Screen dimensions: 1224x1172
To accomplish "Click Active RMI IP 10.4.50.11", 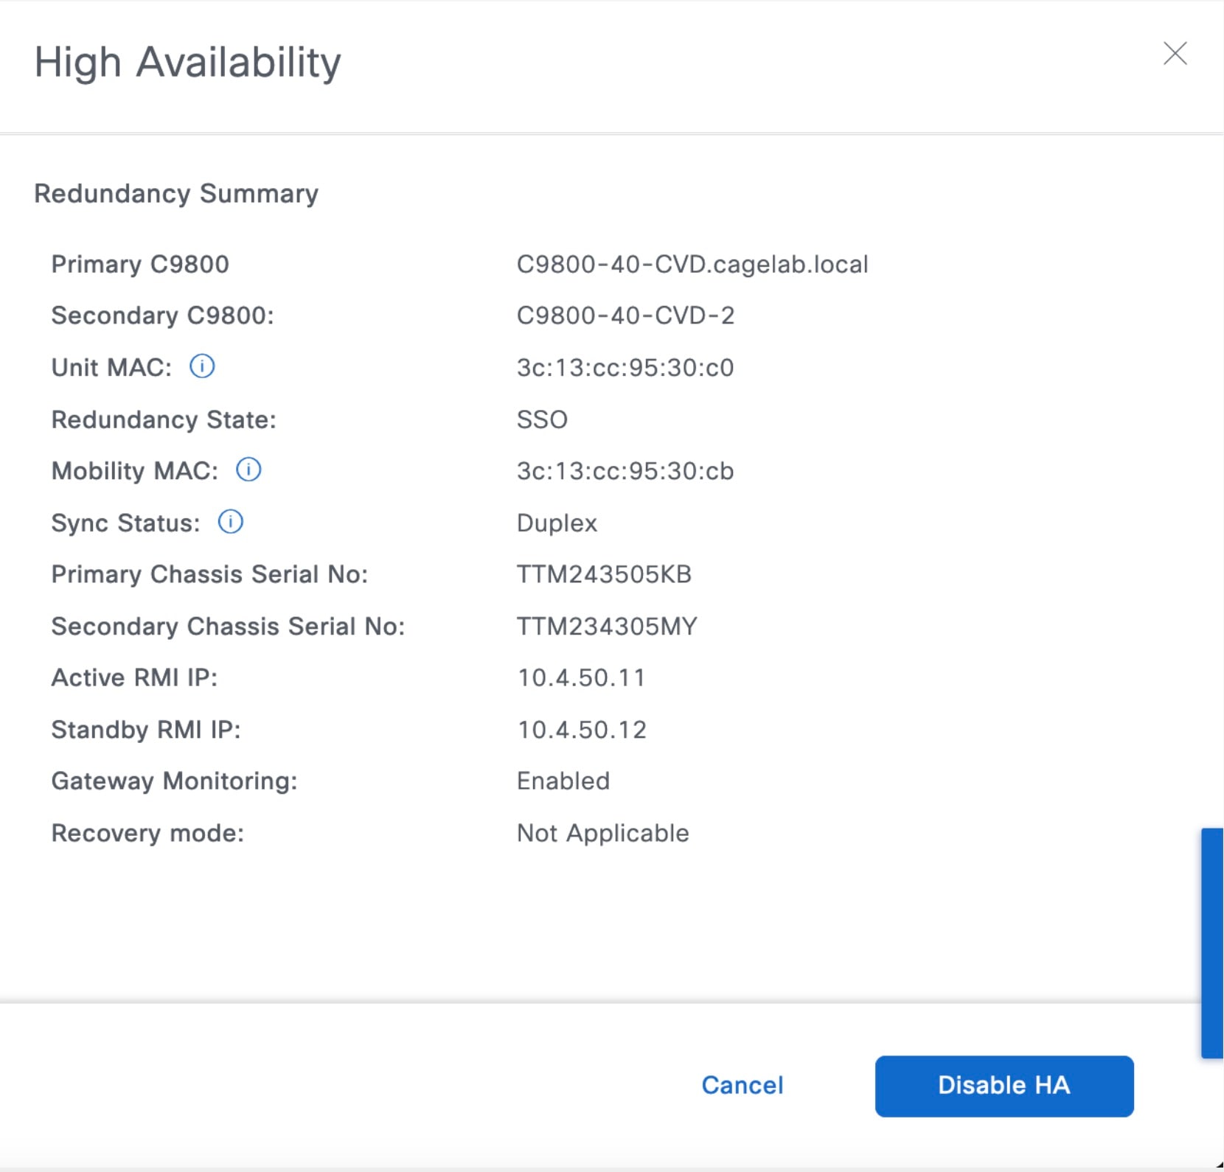I will coord(581,677).
